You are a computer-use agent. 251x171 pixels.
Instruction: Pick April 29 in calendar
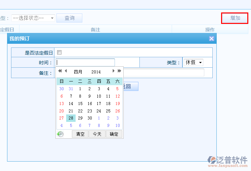tap(80, 118)
